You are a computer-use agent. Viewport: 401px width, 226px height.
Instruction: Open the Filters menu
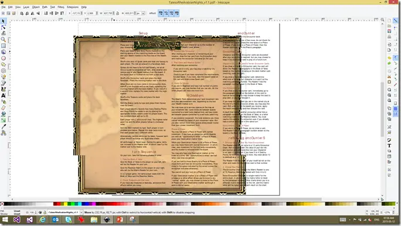coord(61,7)
